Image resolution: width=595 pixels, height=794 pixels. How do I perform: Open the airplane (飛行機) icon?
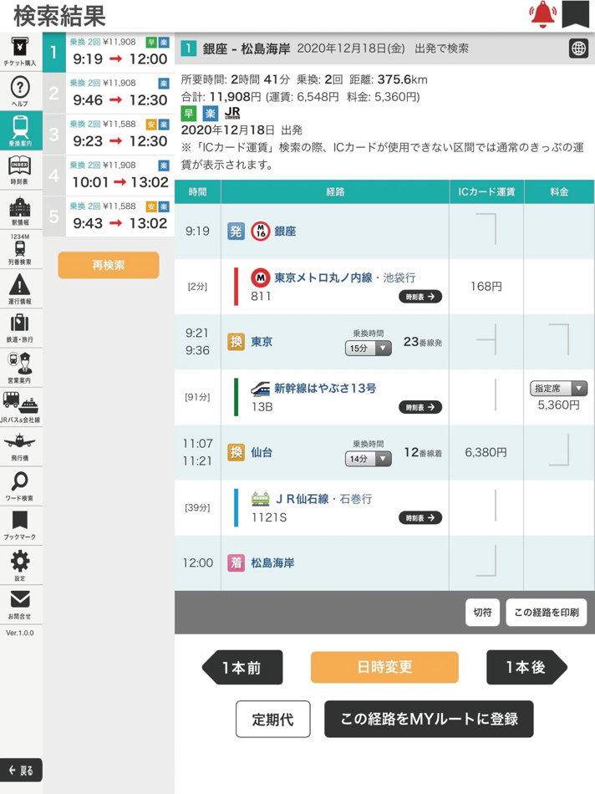[20, 446]
